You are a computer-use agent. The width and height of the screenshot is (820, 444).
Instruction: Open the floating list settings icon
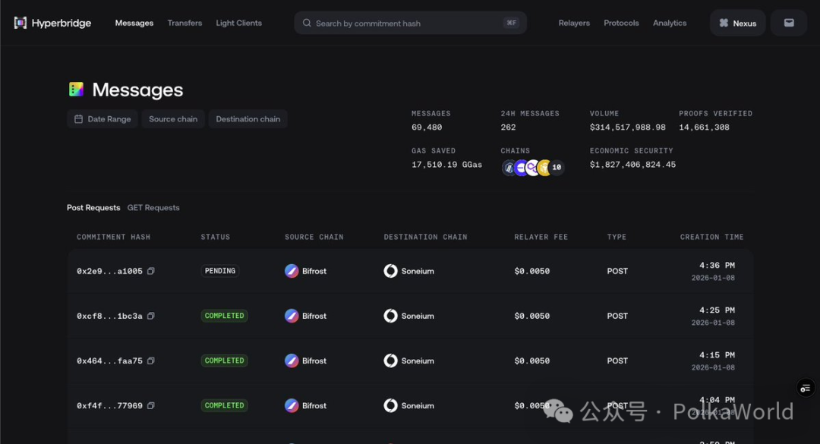pos(806,388)
